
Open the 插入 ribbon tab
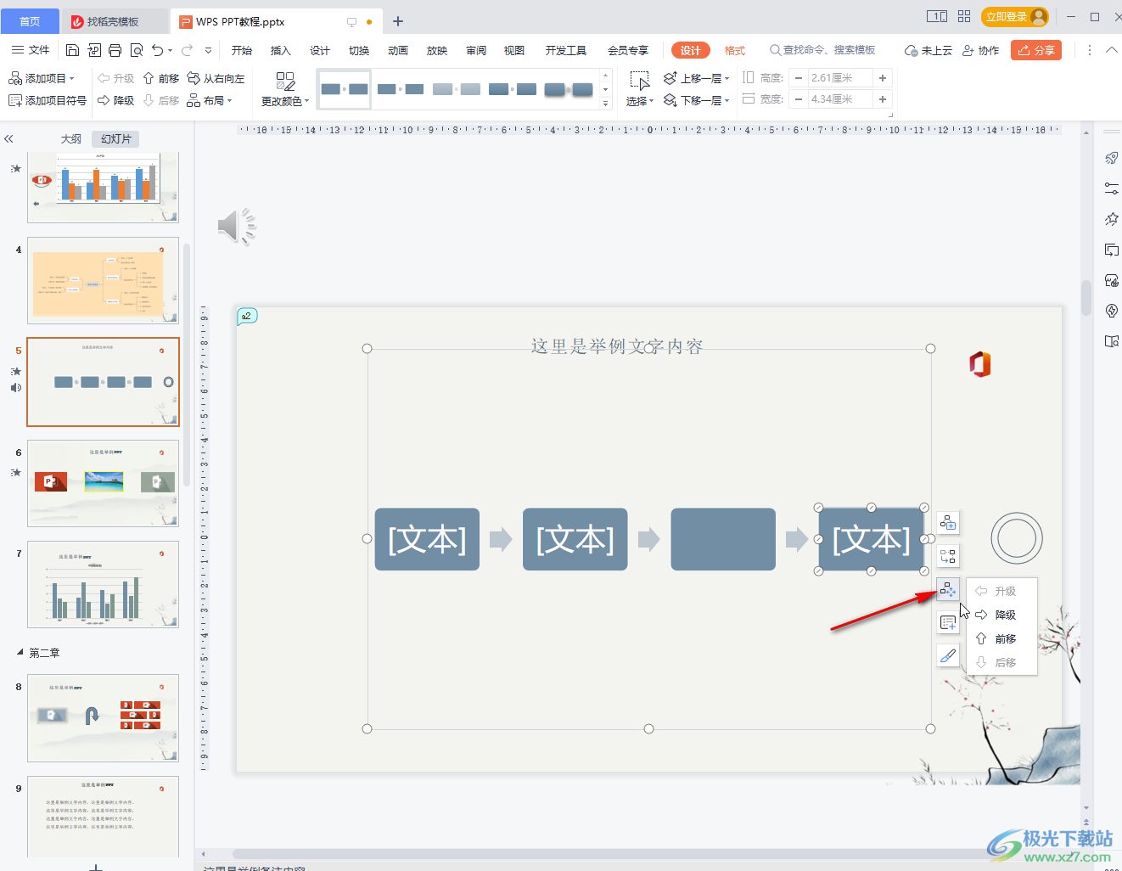[280, 50]
